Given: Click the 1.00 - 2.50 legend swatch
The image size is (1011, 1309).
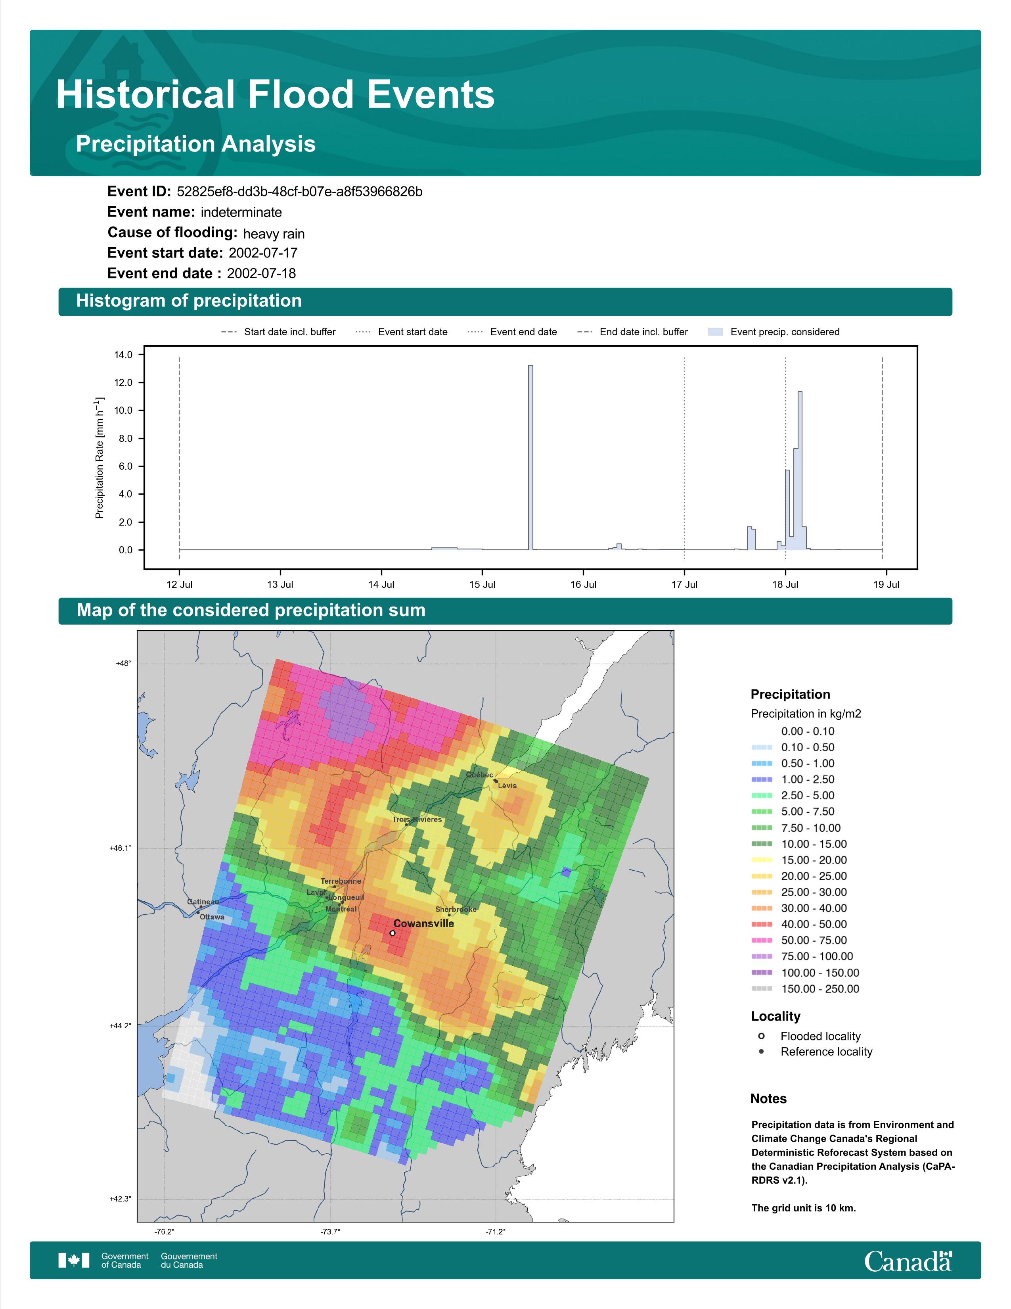Looking at the screenshot, I should (762, 780).
